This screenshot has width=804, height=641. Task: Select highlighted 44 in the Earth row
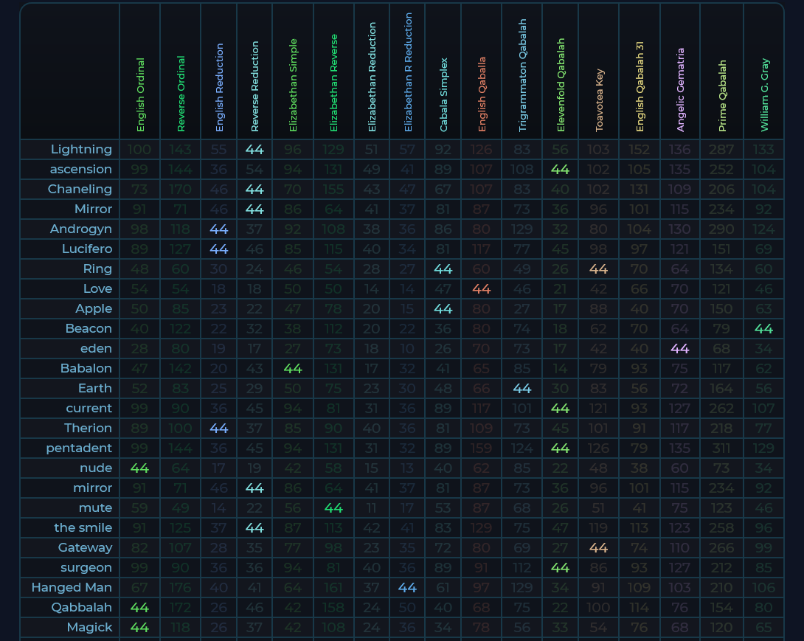point(522,389)
